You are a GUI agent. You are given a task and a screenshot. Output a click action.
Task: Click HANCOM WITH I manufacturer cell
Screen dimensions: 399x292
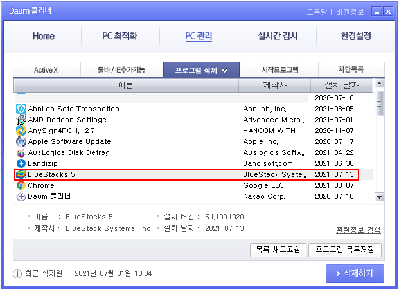point(272,131)
